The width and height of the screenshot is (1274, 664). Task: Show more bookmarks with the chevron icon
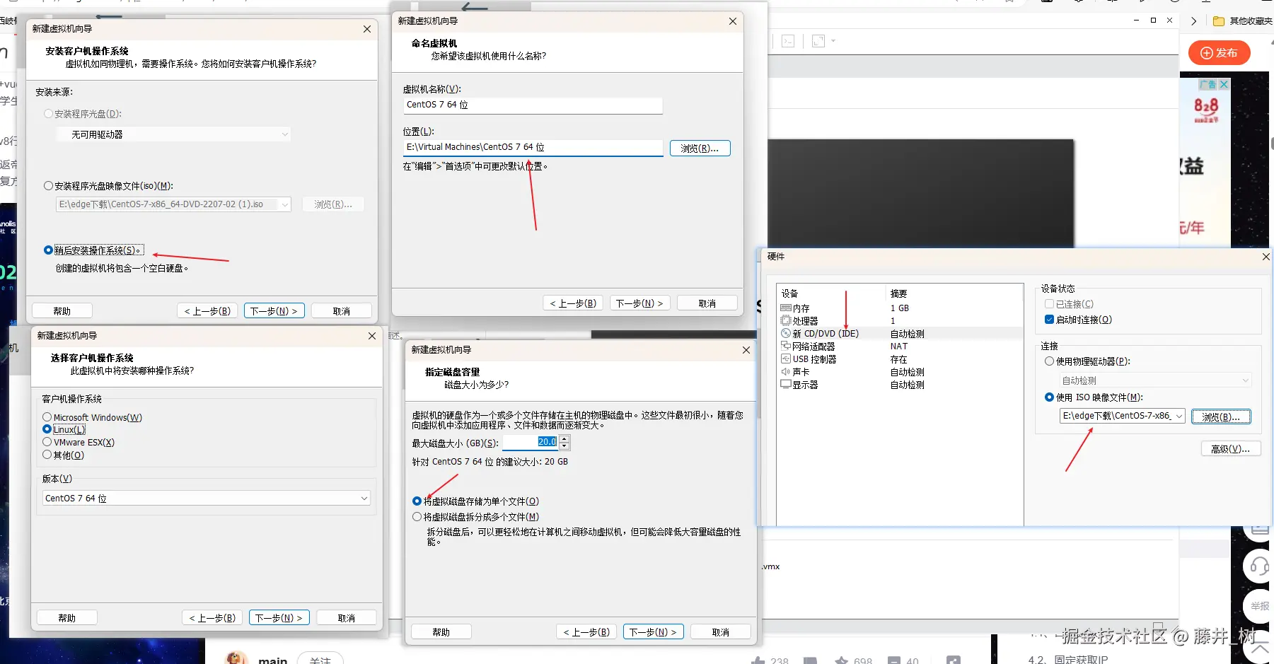pos(1194,21)
